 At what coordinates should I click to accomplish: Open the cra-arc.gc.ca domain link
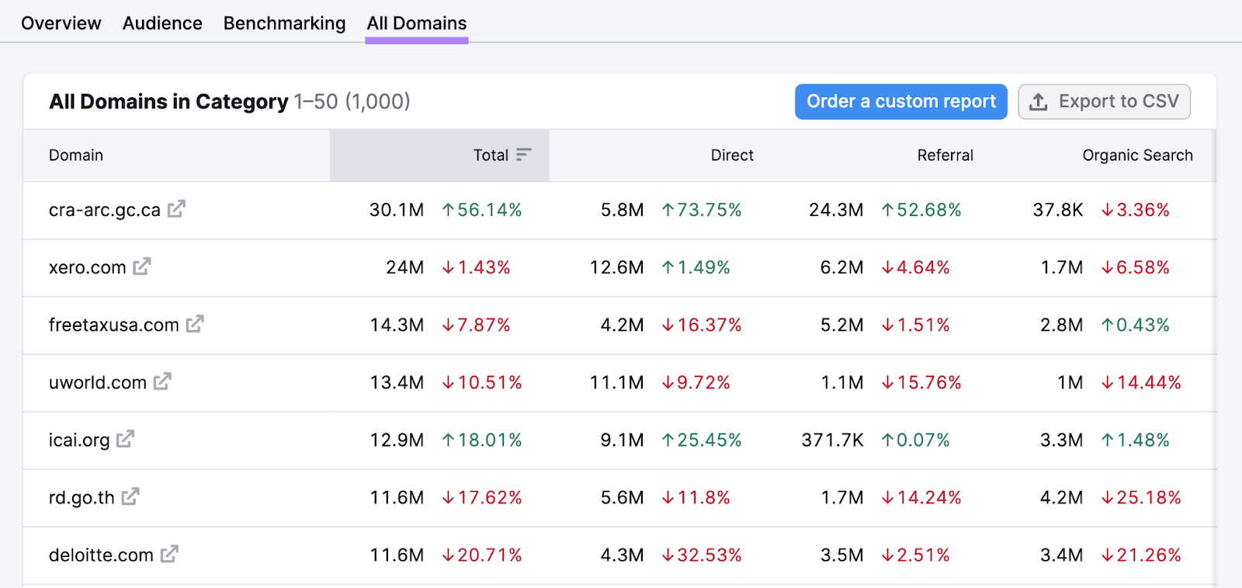click(105, 210)
